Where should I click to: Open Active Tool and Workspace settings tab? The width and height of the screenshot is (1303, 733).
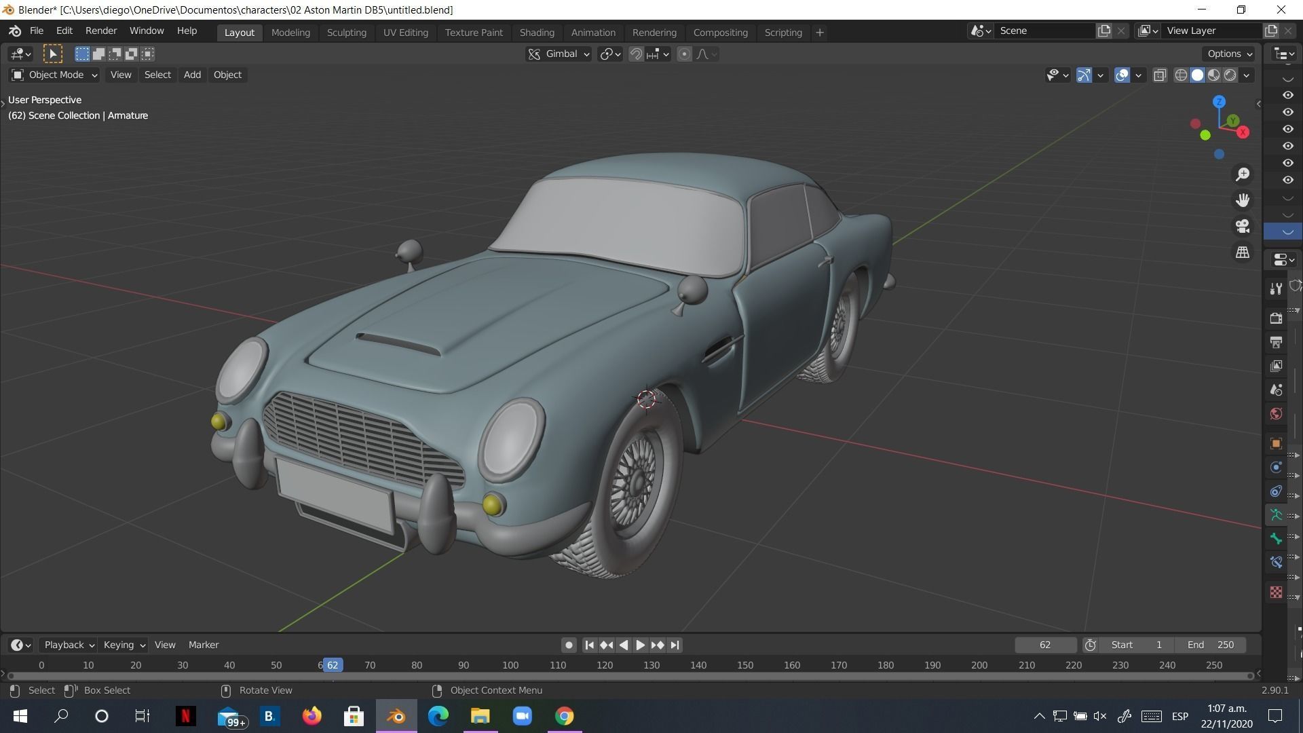coord(1276,288)
